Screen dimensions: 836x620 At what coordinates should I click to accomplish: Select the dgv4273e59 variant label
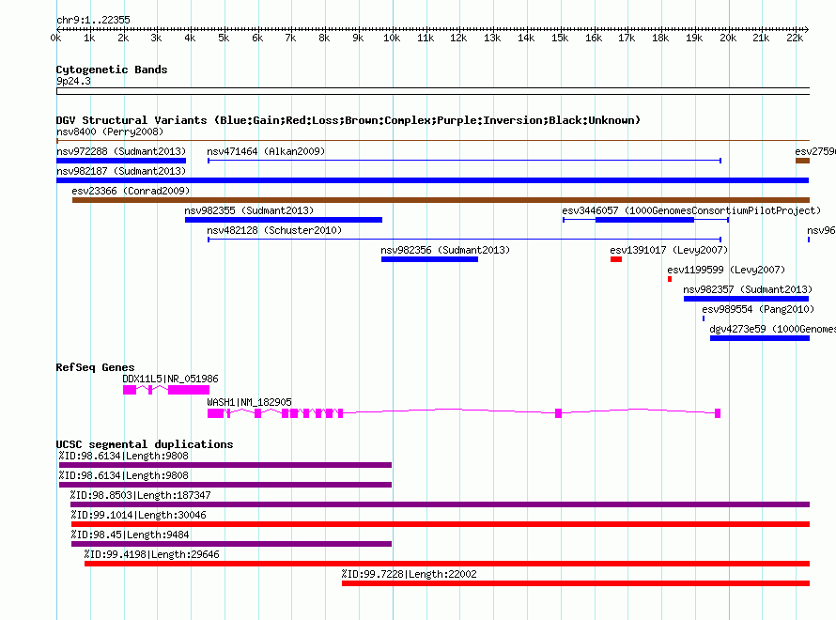click(772, 329)
